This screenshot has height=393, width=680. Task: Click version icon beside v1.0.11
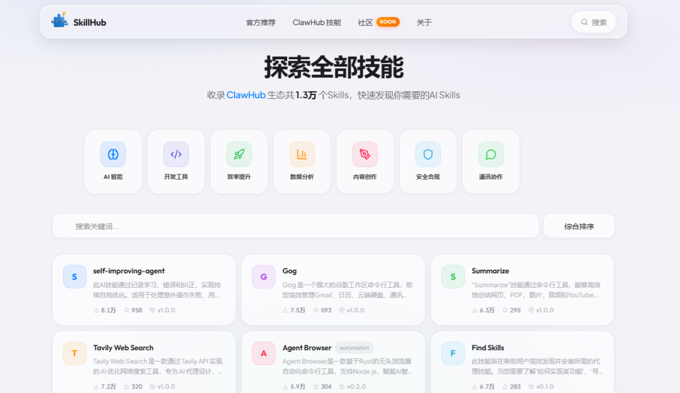pos(152,310)
